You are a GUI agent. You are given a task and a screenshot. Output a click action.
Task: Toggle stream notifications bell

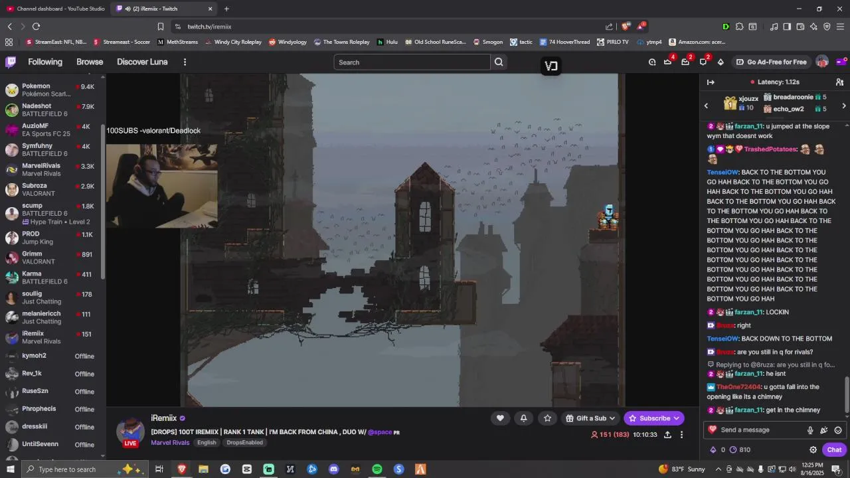pyautogui.click(x=523, y=418)
